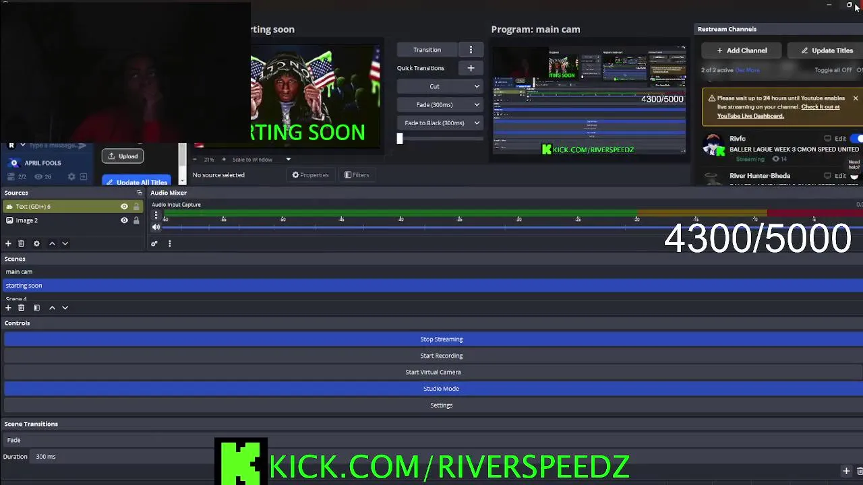Move scene up in Scenes list
863x485 pixels.
pos(52,308)
